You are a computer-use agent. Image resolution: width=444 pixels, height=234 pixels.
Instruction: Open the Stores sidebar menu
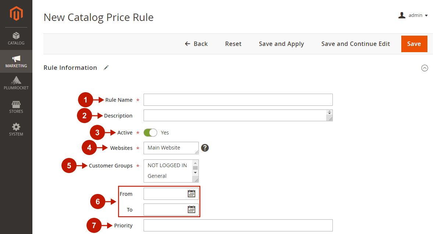pos(16,107)
